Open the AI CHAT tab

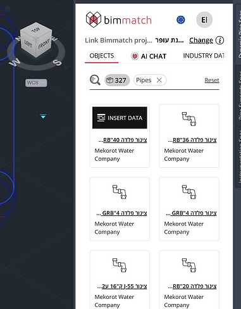149,56
